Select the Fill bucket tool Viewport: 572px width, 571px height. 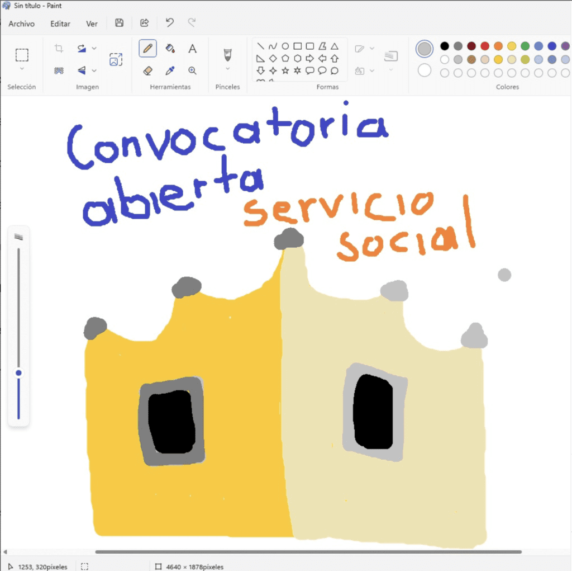[170, 48]
